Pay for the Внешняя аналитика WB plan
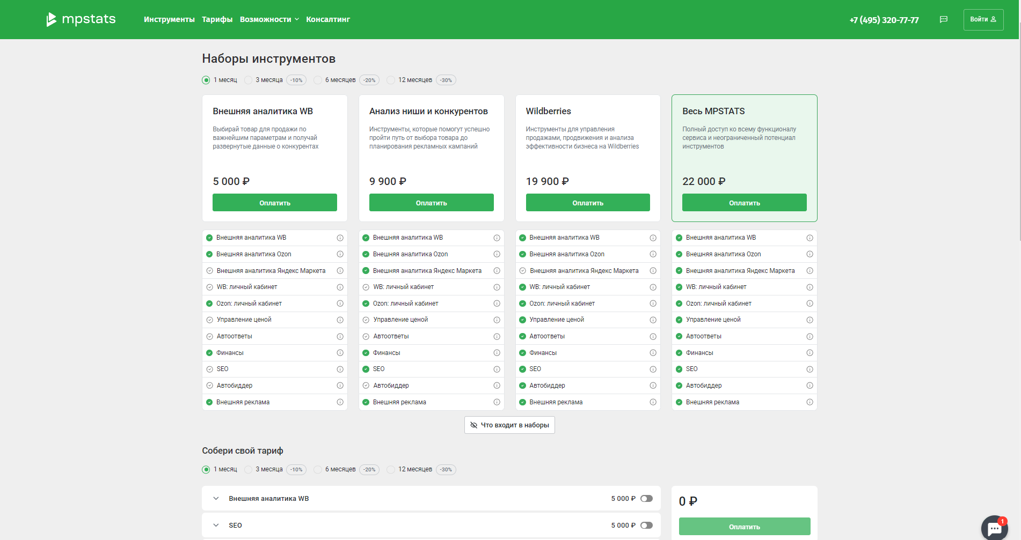The height and width of the screenshot is (540, 1021). [275, 203]
